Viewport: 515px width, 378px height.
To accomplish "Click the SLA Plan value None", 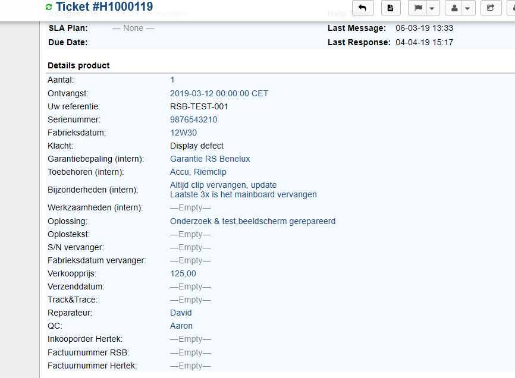I will 133,28.
